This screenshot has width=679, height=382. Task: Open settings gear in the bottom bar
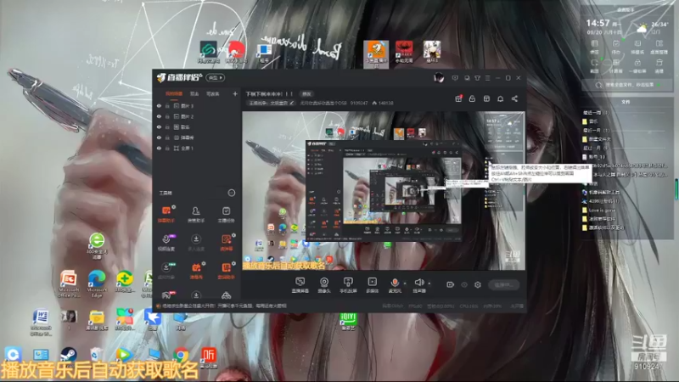click(478, 284)
